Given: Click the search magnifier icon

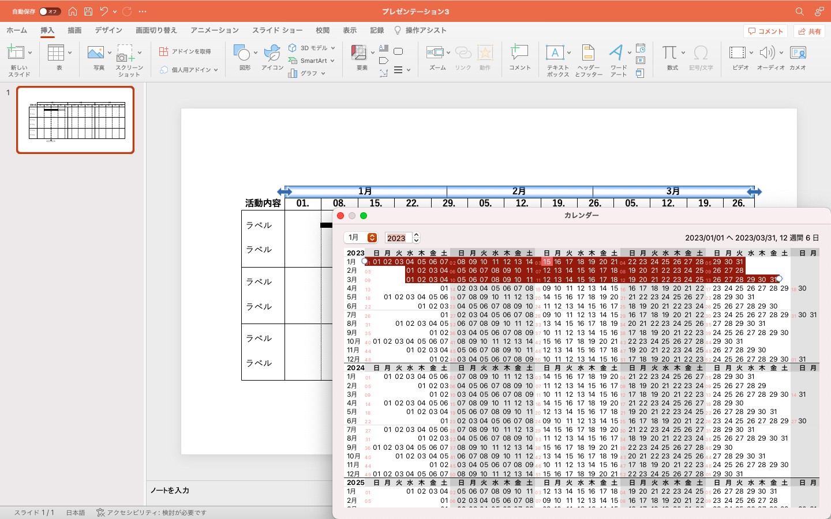Looking at the screenshot, I should [x=800, y=12].
